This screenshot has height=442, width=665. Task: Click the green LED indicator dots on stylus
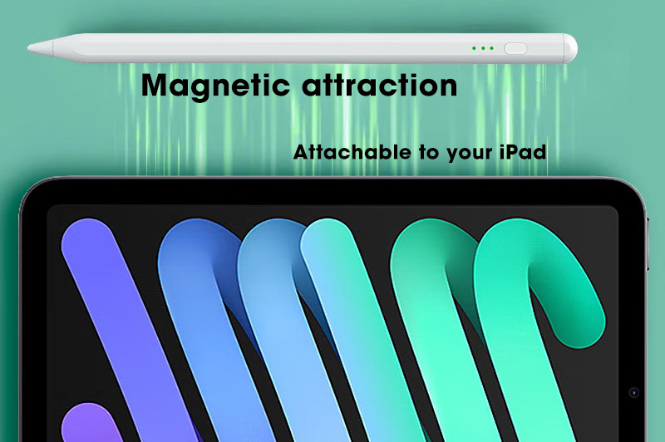point(483,48)
